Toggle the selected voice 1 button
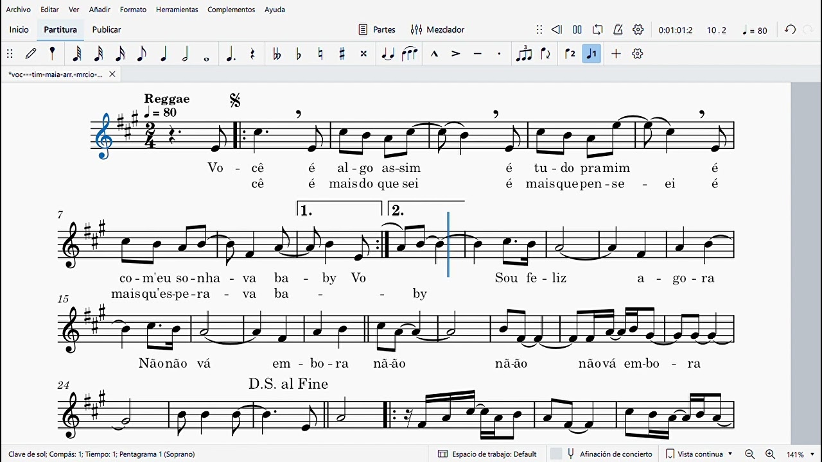The height and width of the screenshot is (462, 822). 591,54
